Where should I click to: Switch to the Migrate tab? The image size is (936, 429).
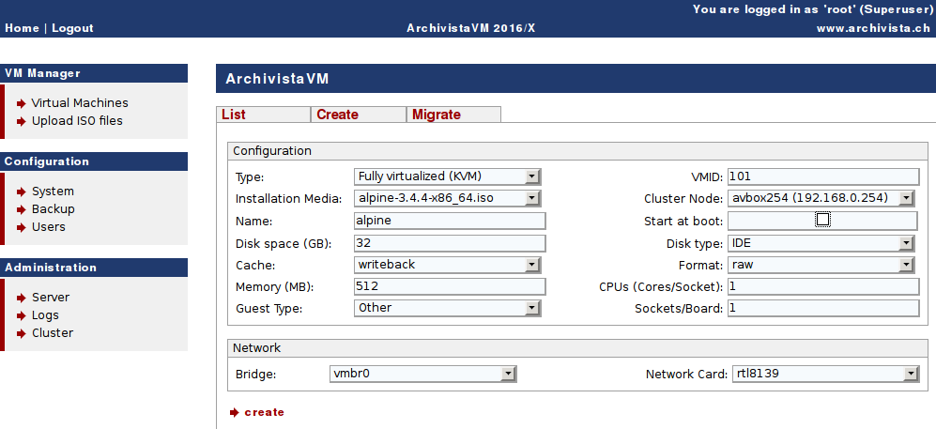[x=453, y=115]
